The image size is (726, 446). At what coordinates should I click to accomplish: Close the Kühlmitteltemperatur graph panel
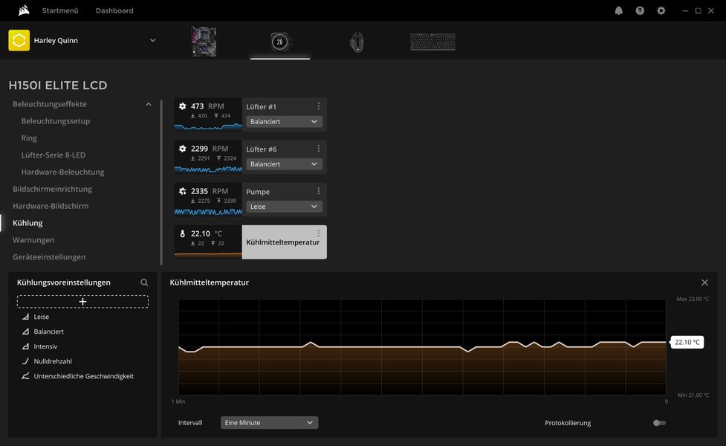tap(704, 282)
